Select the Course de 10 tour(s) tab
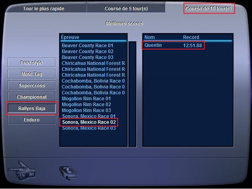This screenshot has height=189, width=252. 209,9
